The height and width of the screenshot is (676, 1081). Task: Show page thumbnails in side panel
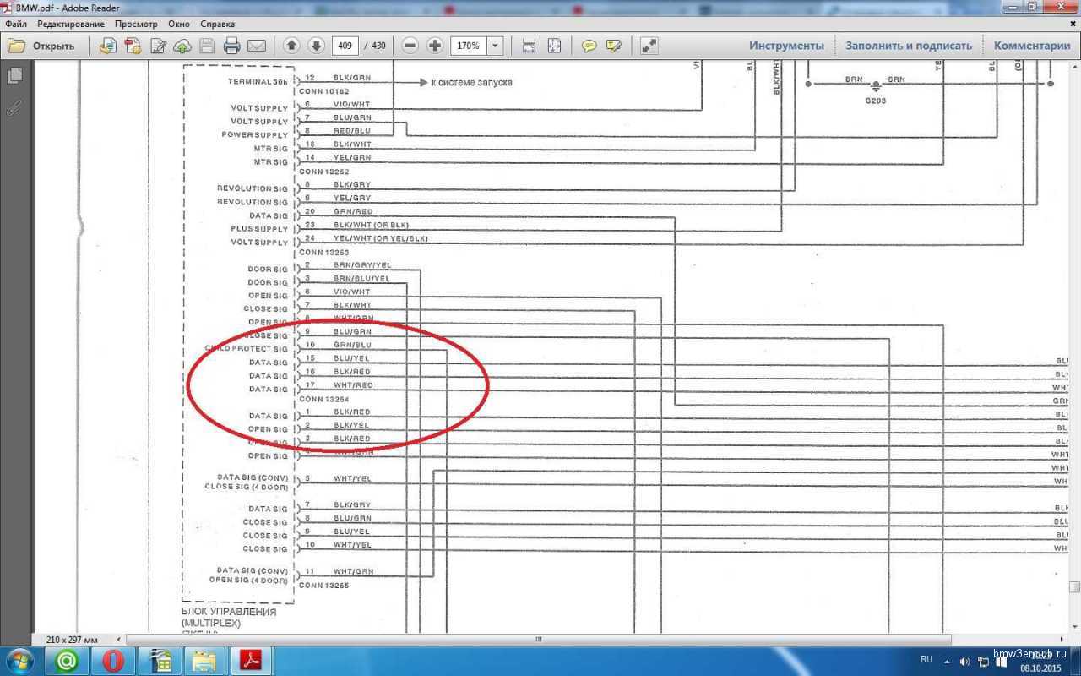click(14, 75)
